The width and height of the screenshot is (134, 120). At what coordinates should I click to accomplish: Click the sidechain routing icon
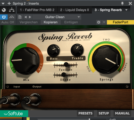coord(12,10)
